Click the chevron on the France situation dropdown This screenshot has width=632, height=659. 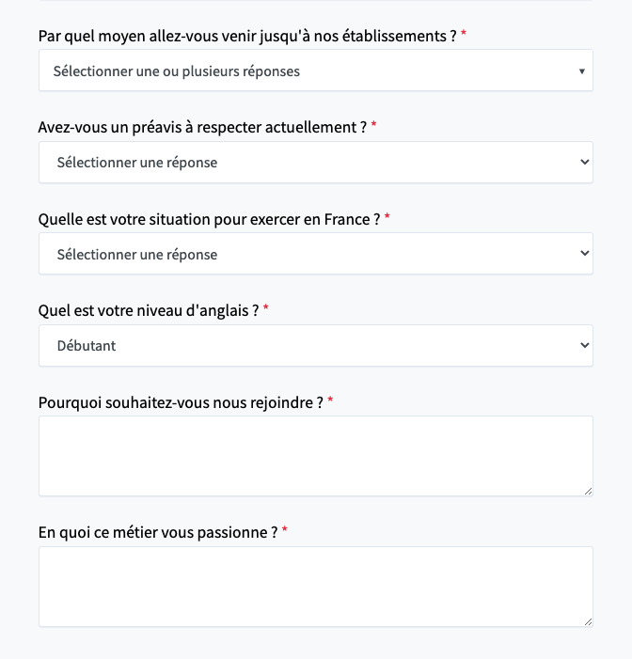click(x=584, y=254)
